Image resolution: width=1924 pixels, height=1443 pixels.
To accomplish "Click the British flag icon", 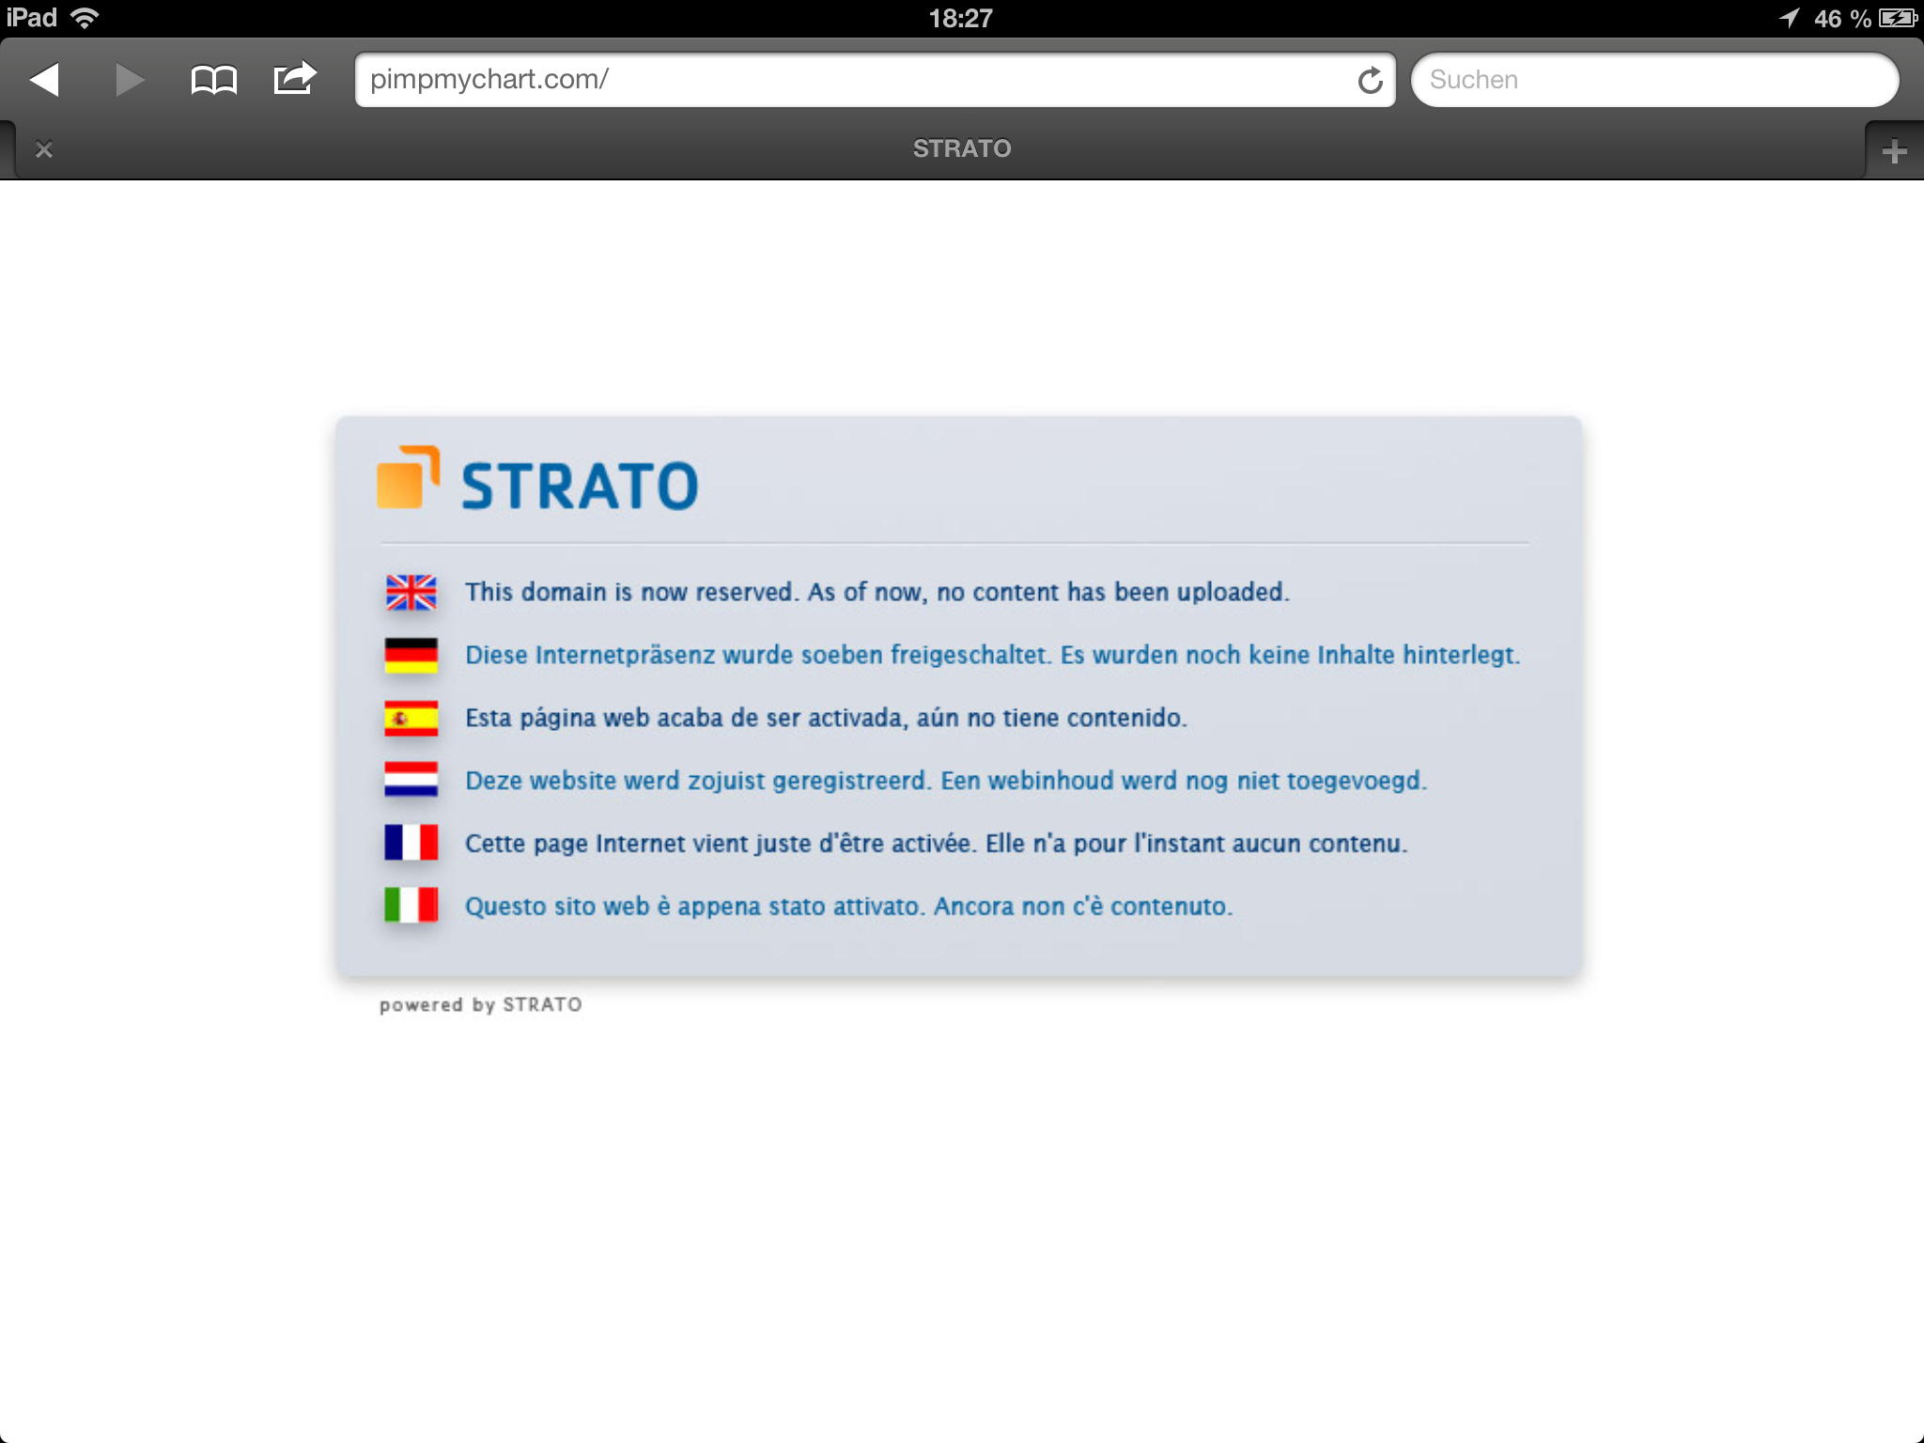I will [x=411, y=593].
